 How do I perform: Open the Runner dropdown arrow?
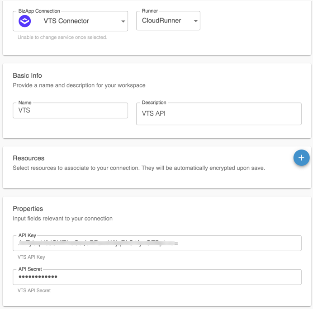click(x=195, y=21)
